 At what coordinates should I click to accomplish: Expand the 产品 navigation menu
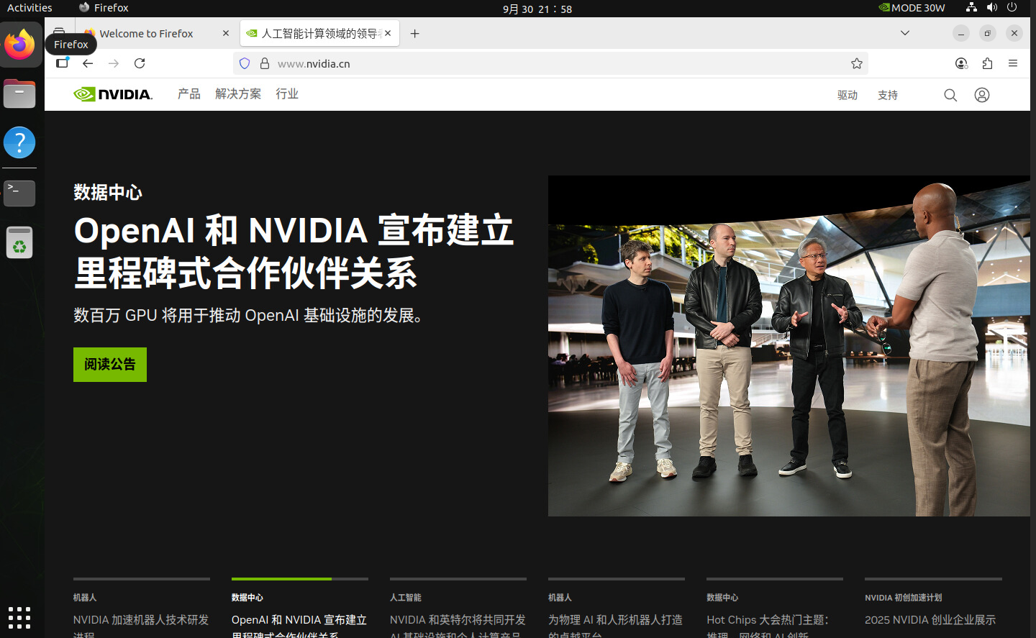[x=189, y=94]
